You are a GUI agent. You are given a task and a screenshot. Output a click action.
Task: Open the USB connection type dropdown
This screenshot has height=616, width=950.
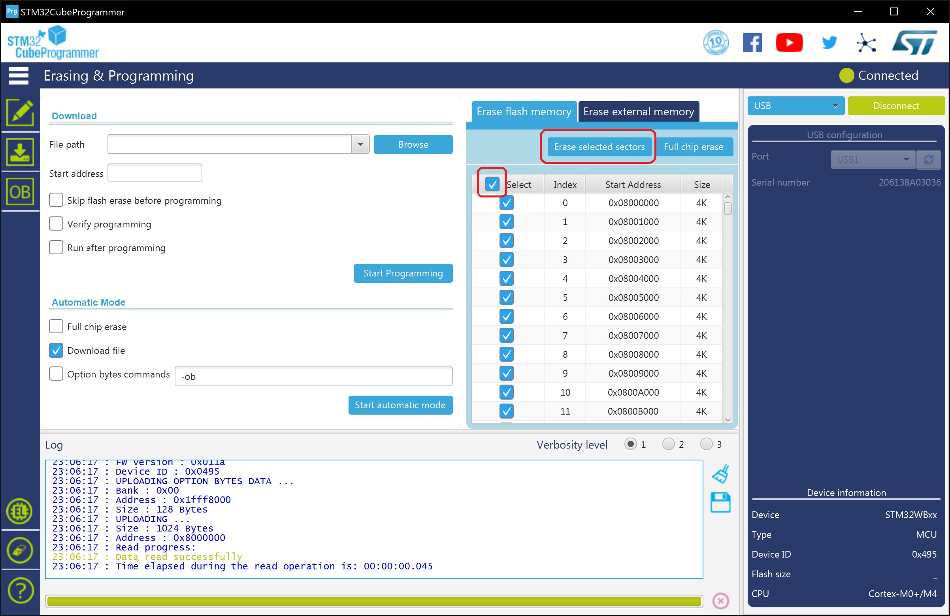coord(795,106)
